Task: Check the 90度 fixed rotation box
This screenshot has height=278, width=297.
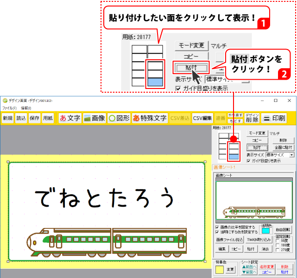Action: pos(278,240)
